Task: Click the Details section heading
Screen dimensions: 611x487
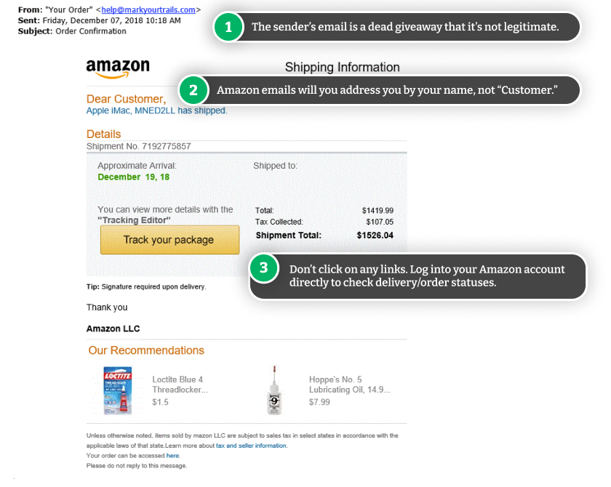Action: click(103, 134)
